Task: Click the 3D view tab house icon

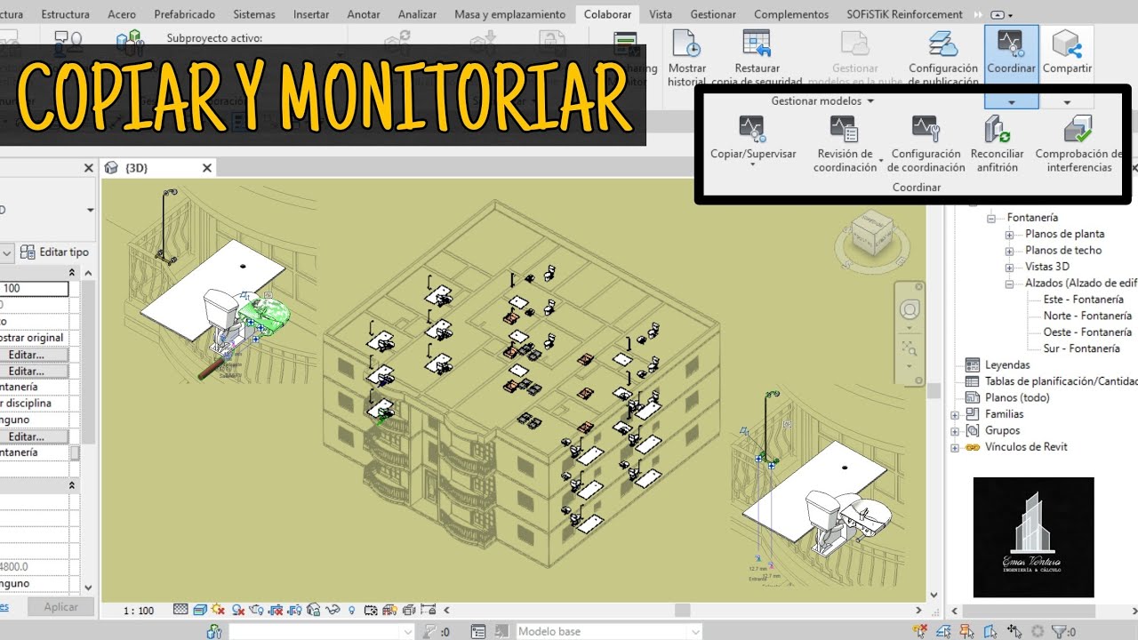Action: click(x=112, y=167)
